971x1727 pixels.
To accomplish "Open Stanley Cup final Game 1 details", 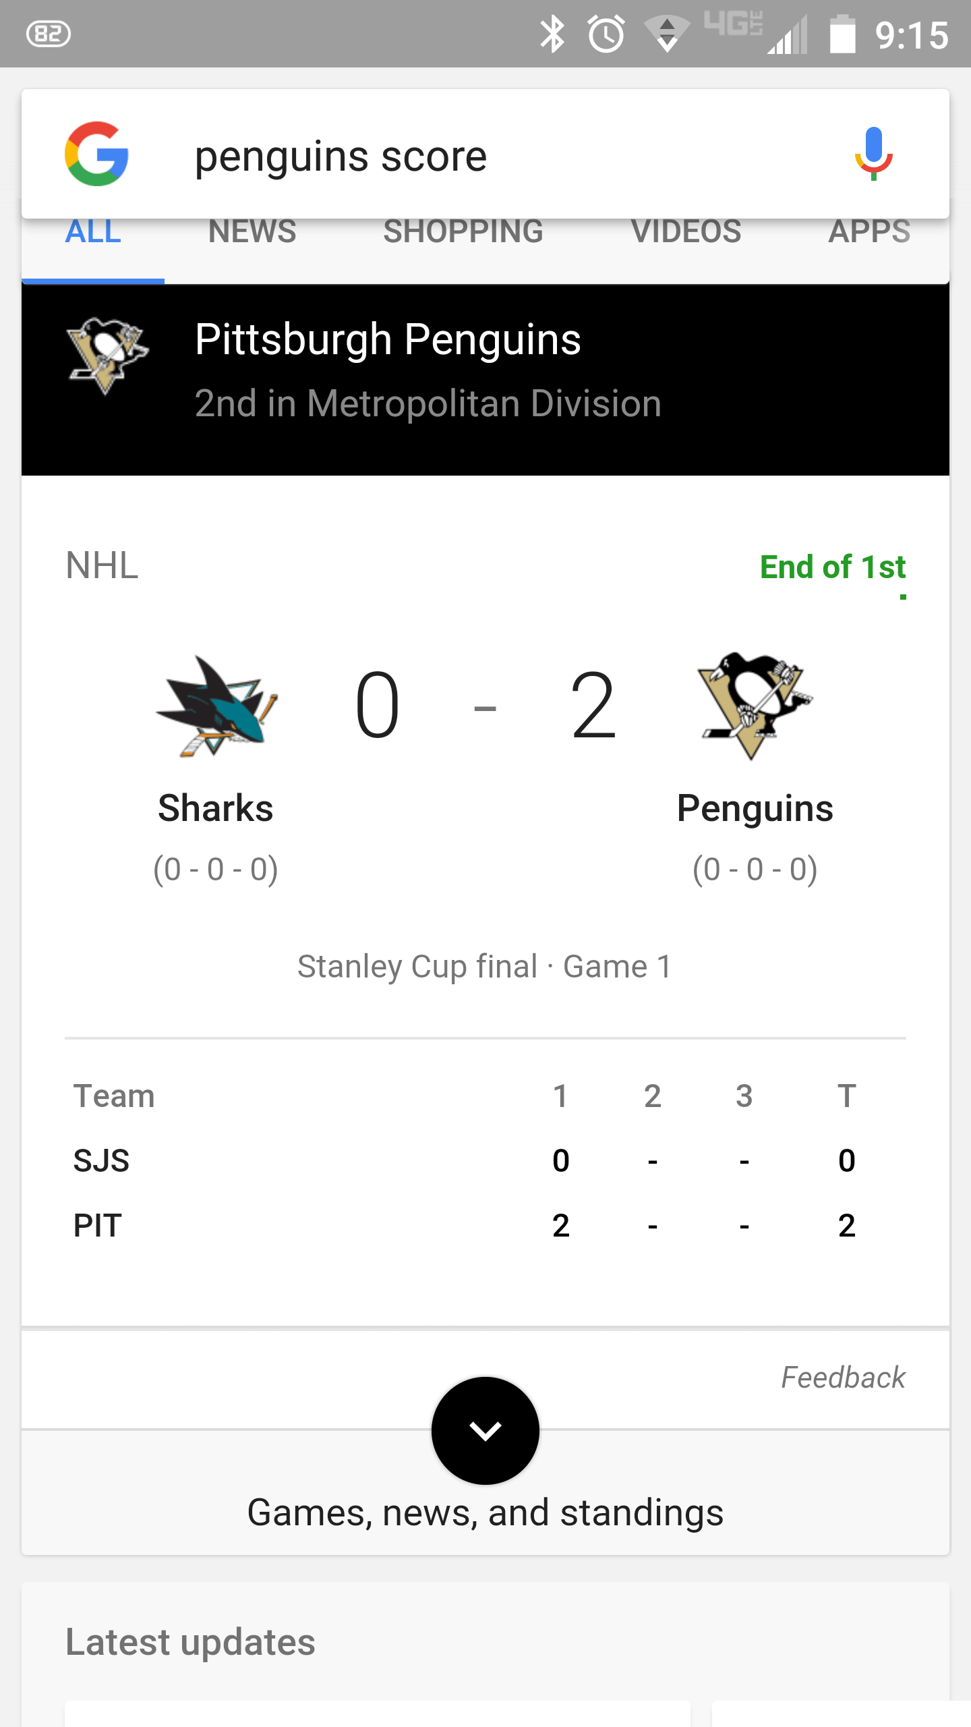I will coord(485,966).
